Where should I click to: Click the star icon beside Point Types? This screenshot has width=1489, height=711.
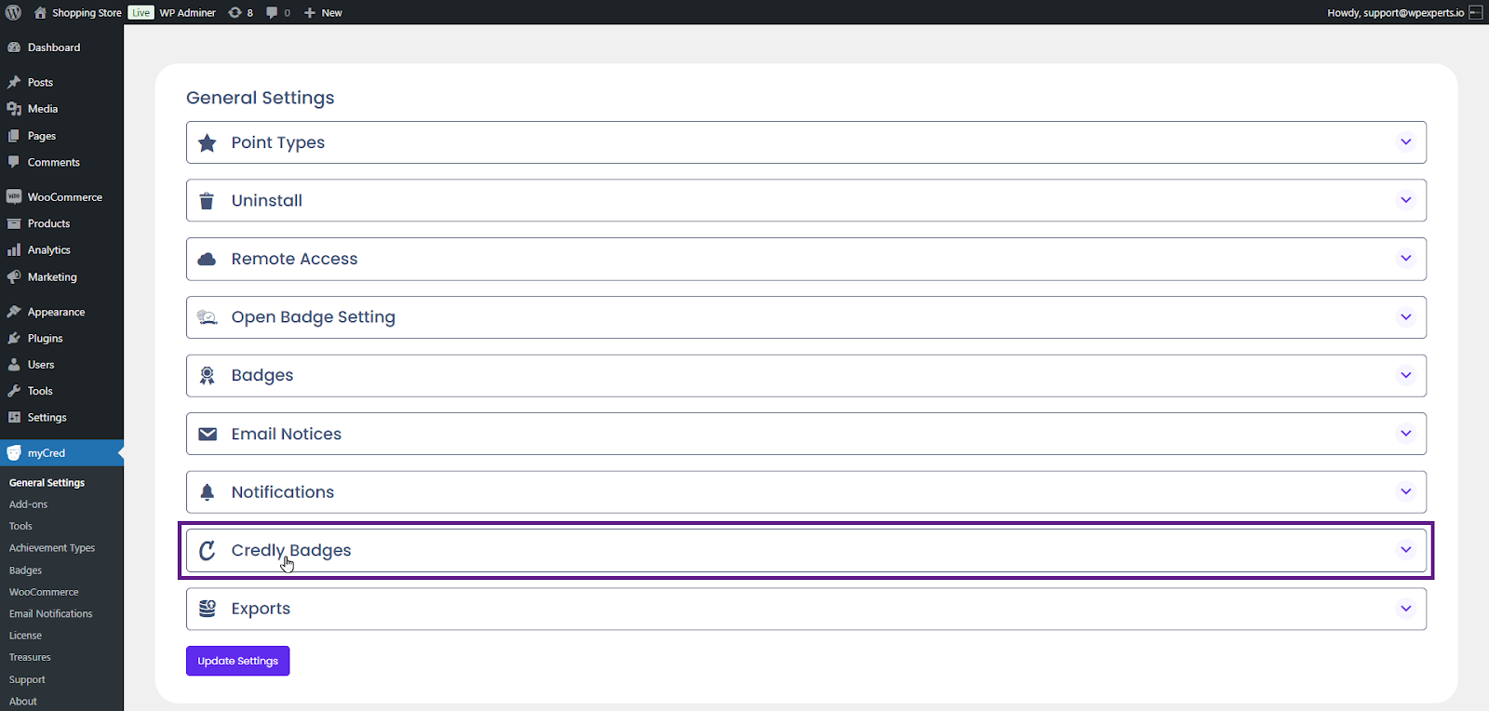pyautogui.click(x=208, y=143)
